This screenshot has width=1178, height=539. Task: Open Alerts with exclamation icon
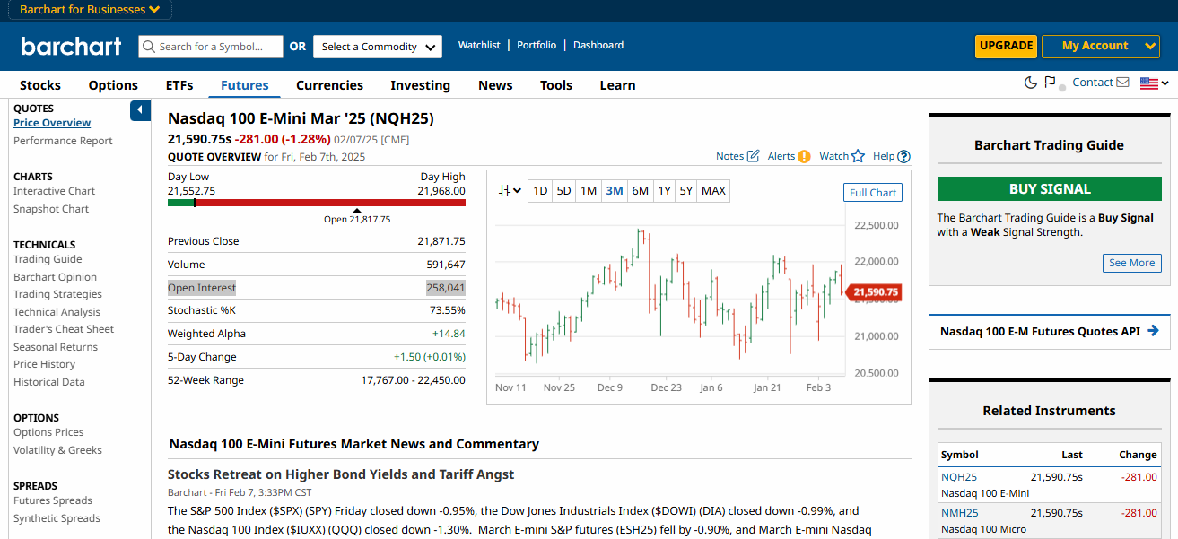789,156
